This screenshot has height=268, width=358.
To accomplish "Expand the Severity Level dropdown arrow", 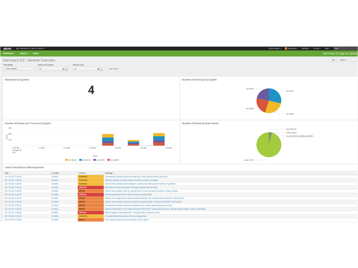I will pos(101,69).
